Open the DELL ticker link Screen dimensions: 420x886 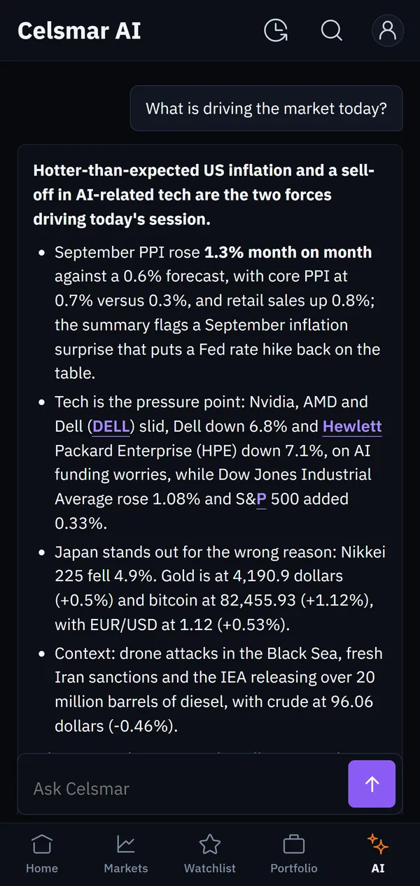111,426
